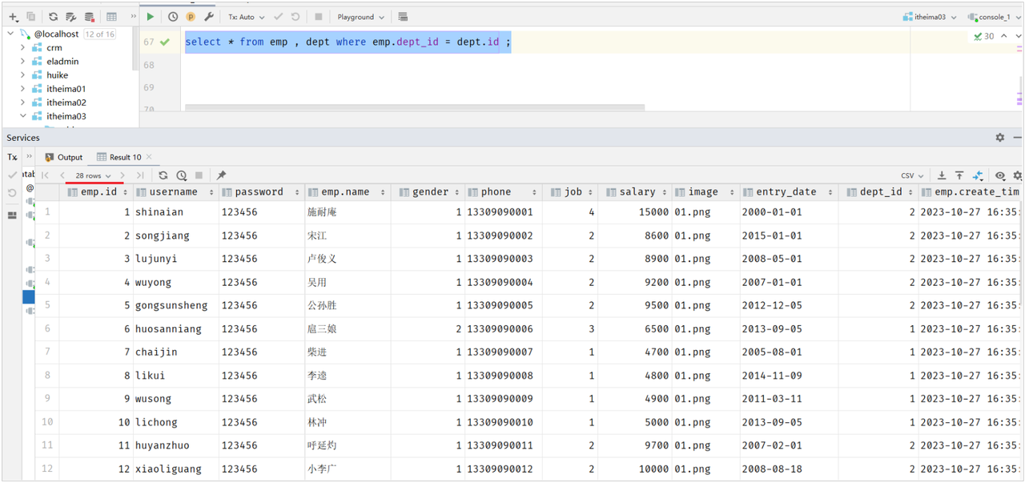Open the Tx: Auto transaction mode dropdown
The width and height of the screenshot is (1025, 483).
tap(245, 17)
